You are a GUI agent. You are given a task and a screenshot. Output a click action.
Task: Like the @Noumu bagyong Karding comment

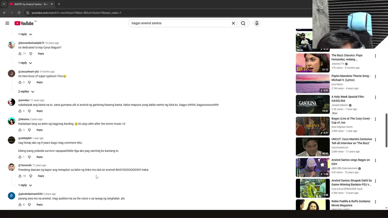tap(20, 130)
